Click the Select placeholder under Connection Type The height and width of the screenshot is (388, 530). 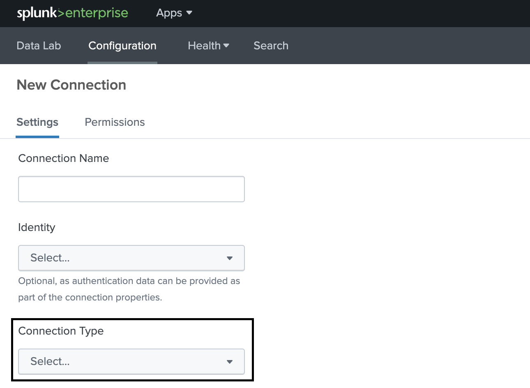(x=50, y=362)
